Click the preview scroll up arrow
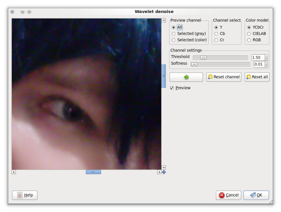Screen dimensions: 281x212 pyautogui.click(x=164, y=20)
